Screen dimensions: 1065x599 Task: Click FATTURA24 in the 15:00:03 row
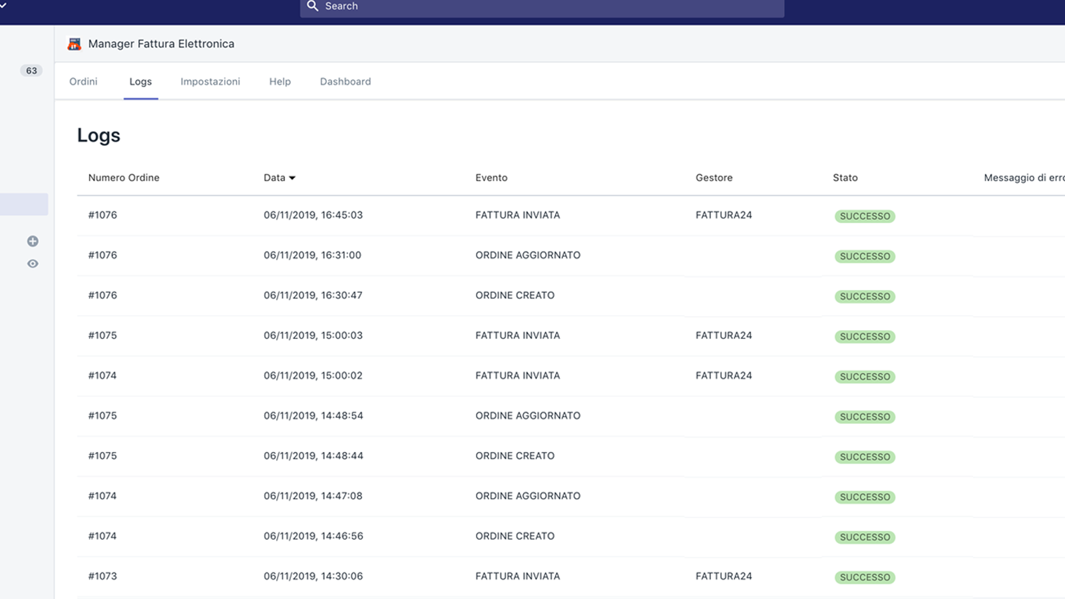coord(724,335)
